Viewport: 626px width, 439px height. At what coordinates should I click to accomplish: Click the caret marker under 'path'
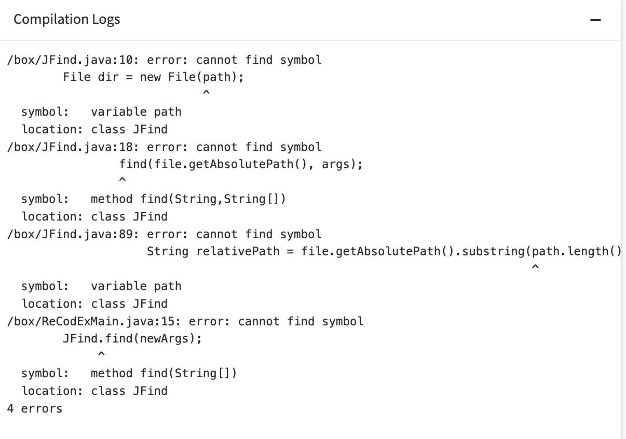[206, 92]
